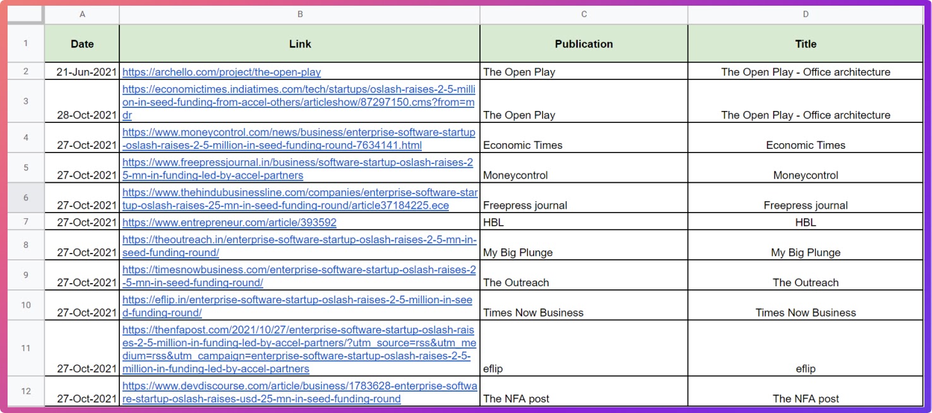Select row 6 header

pos(25,198)
